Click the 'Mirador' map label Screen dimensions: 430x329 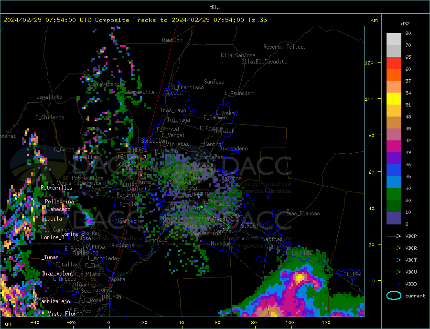221,244
